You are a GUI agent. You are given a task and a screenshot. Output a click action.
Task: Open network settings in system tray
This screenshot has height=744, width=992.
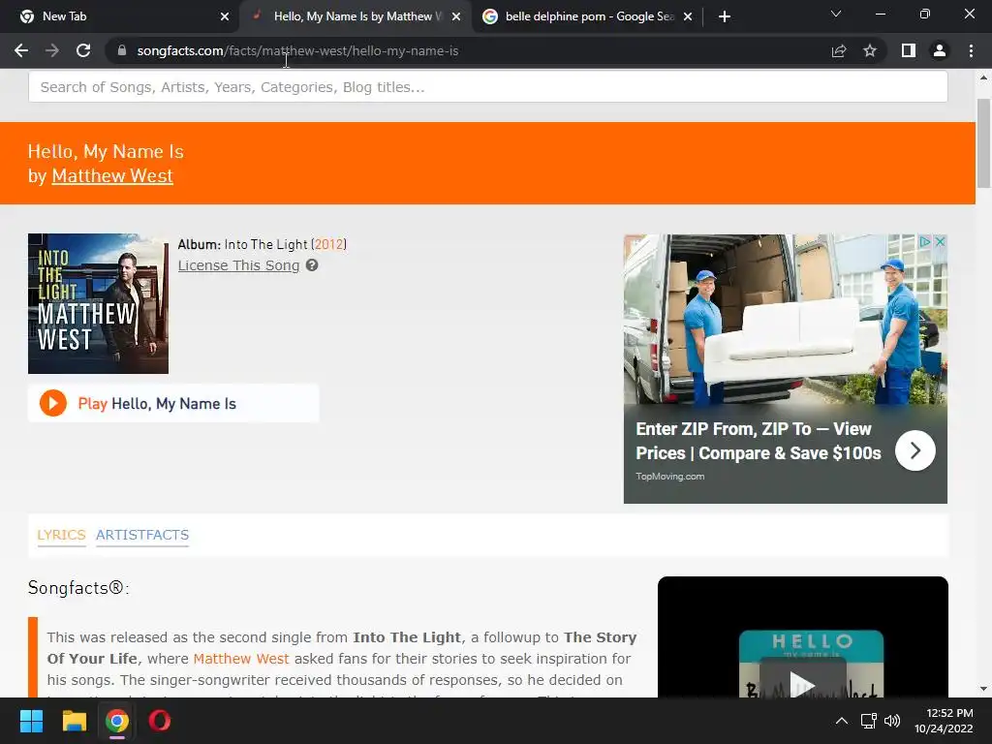869,721
